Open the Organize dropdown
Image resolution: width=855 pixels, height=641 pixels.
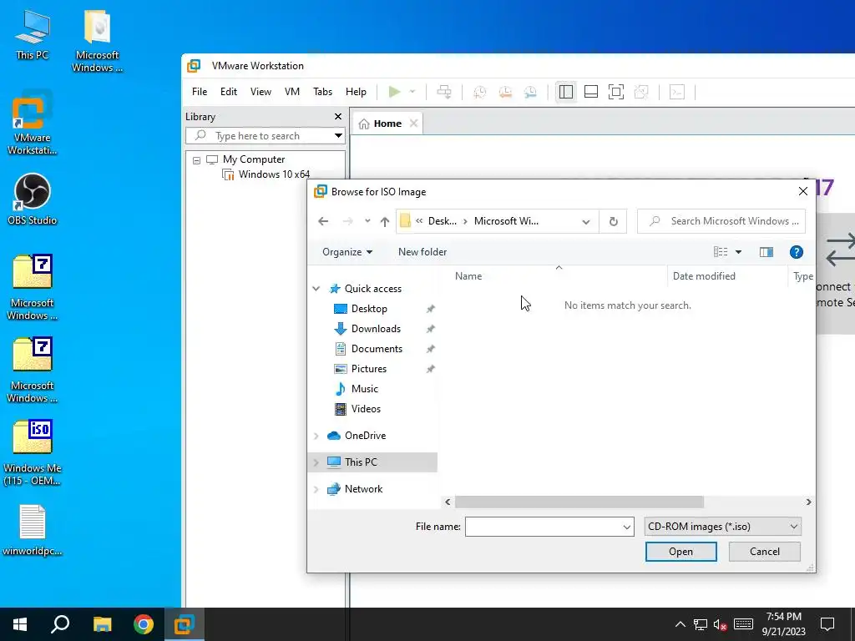[x=347, y=252]
